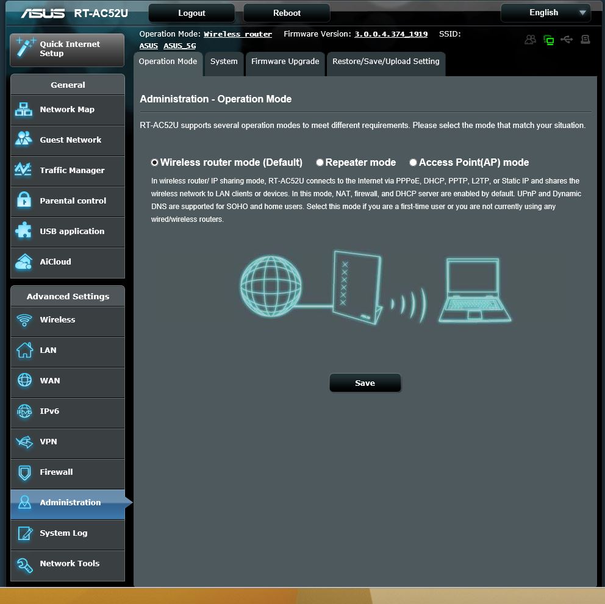Click the Save button

tap(365, 383)
